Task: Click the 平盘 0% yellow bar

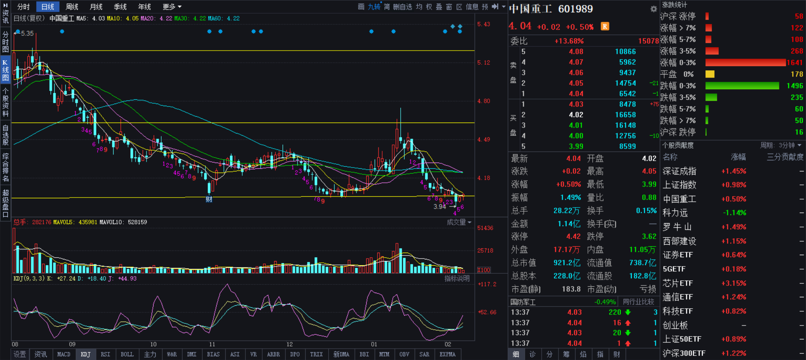Action: coord(710,74)
